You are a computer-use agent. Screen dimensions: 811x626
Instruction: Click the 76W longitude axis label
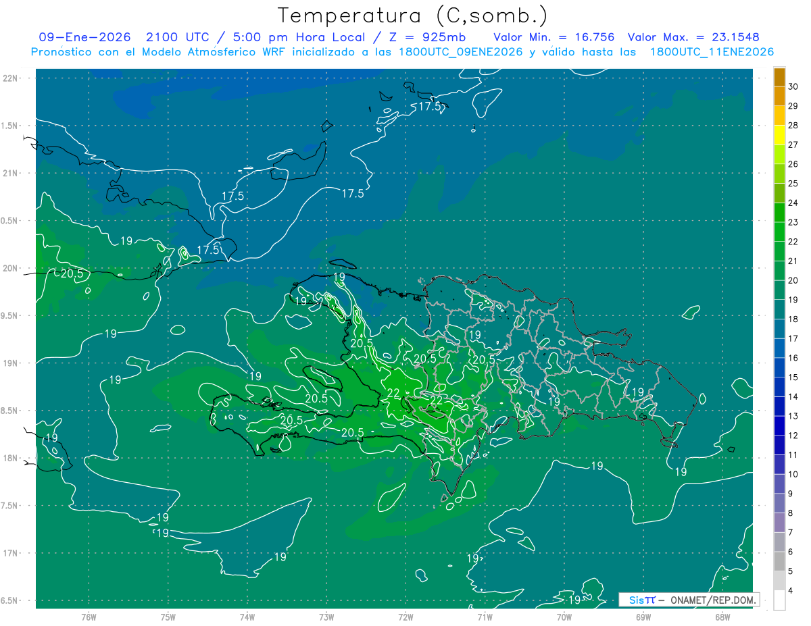point(89,617)
